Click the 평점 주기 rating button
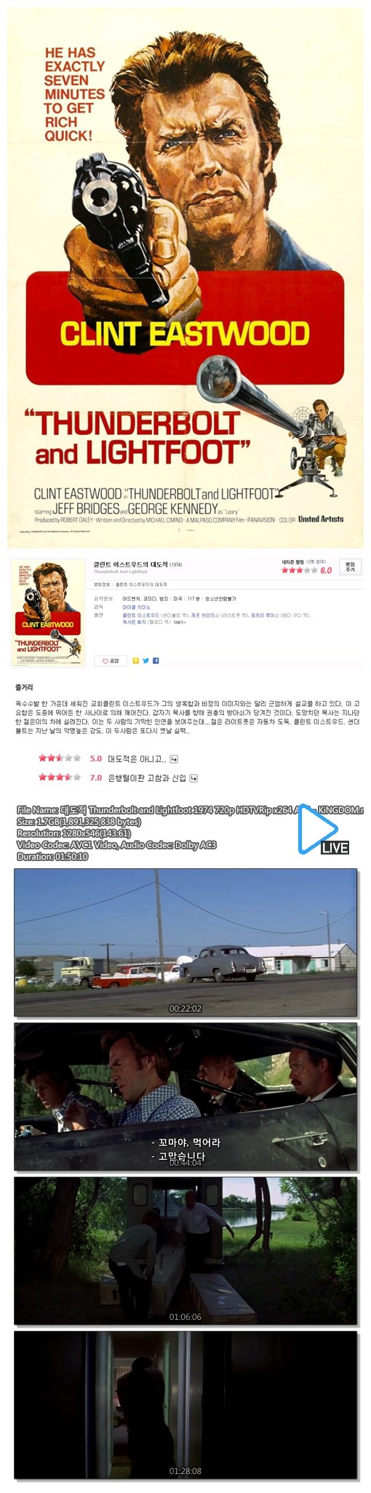 click(350, 567)
